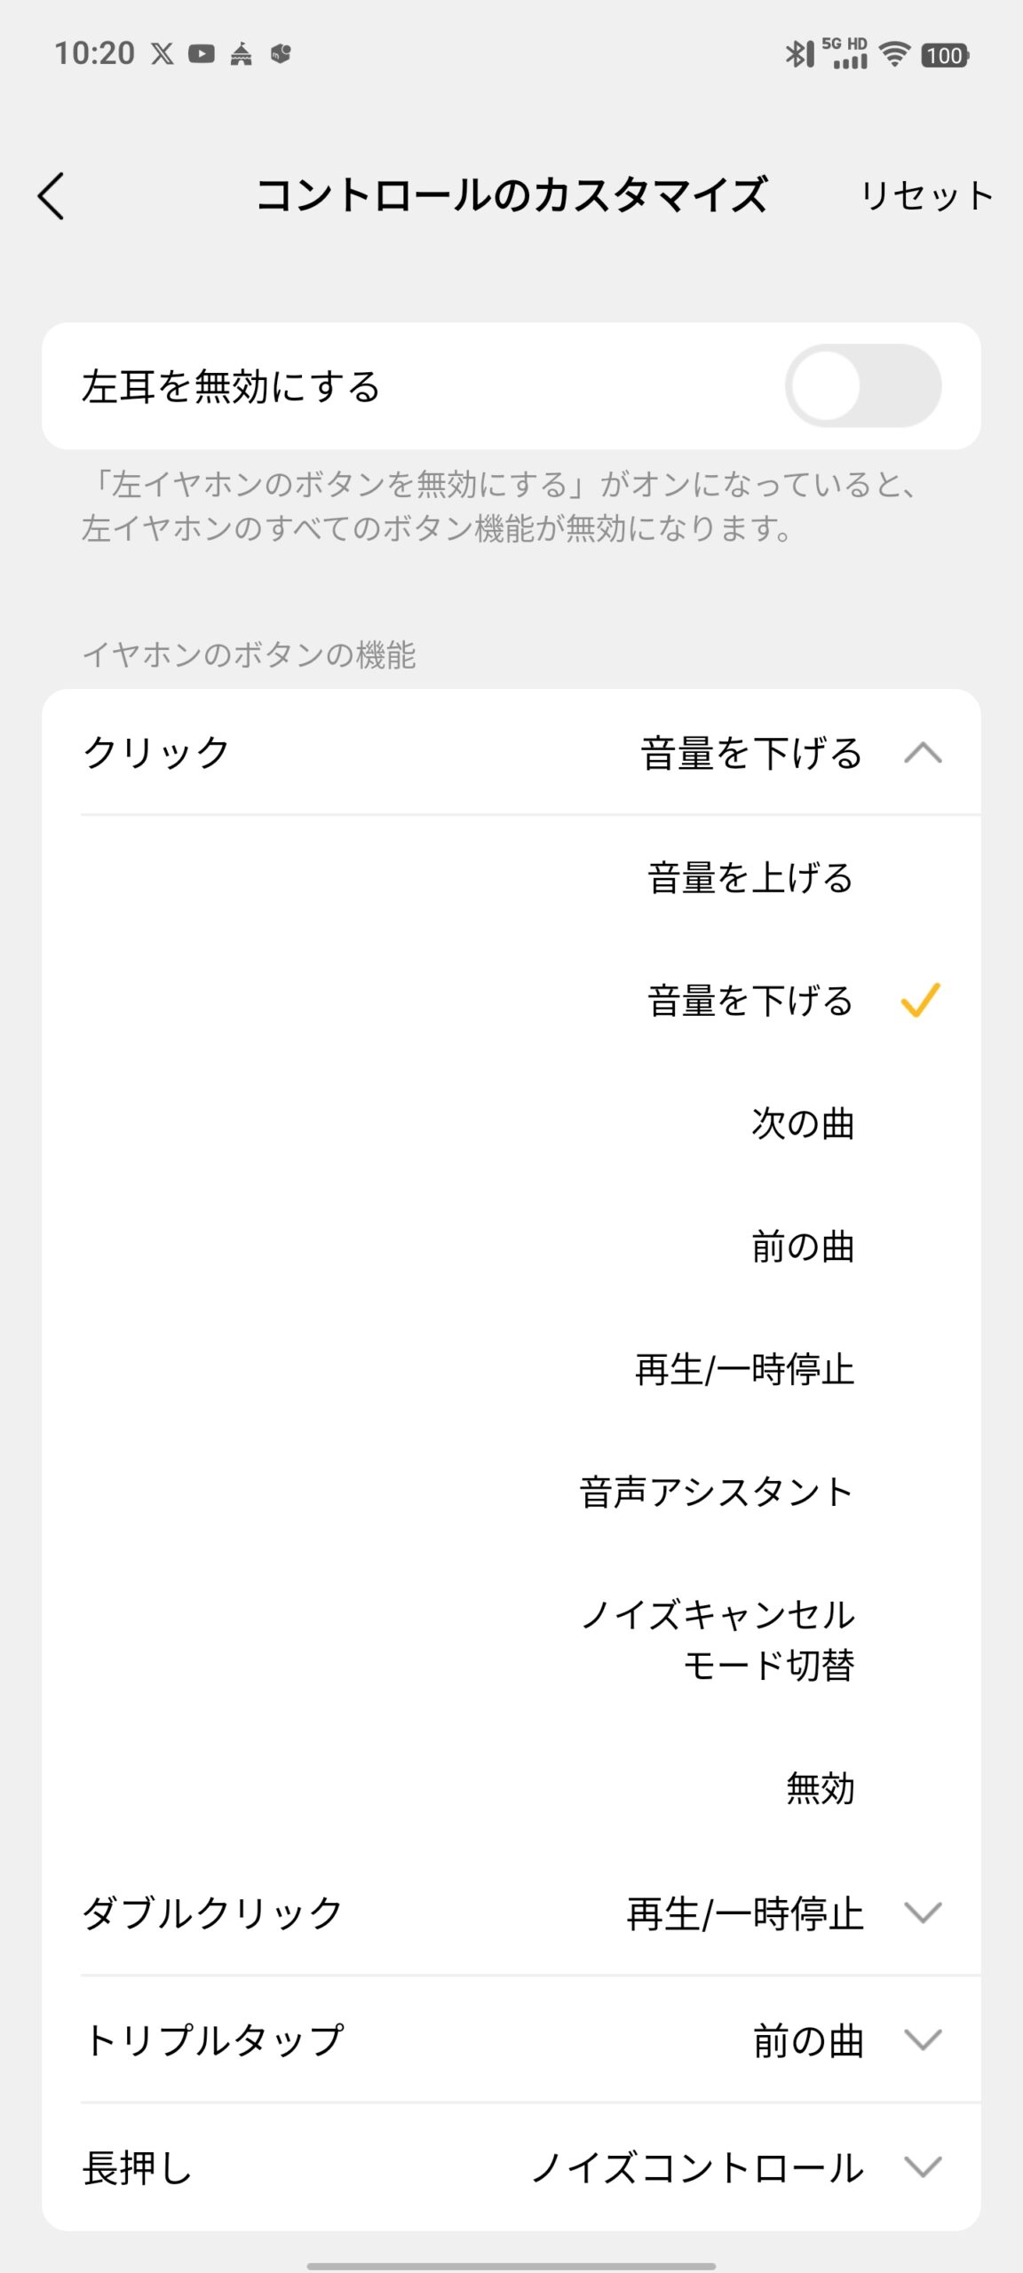Expand the 長押し dropdown

pos(923,2167)
